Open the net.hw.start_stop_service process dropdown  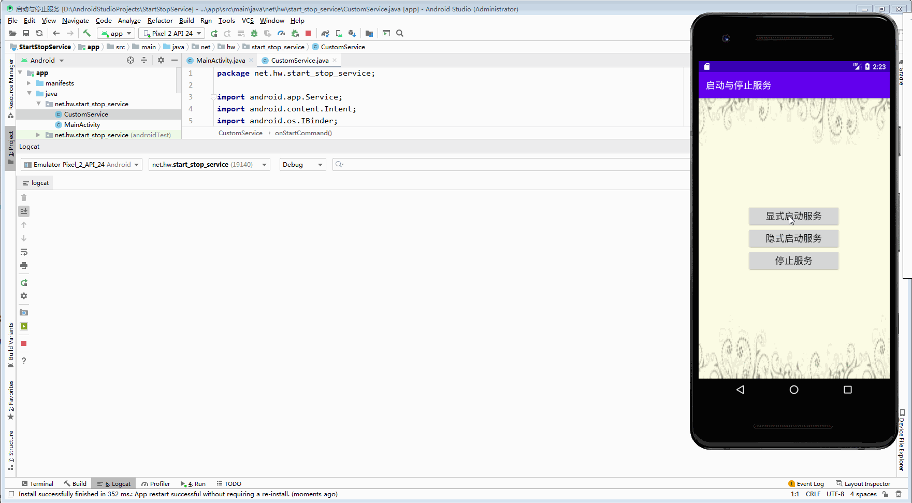coord(209,165)
